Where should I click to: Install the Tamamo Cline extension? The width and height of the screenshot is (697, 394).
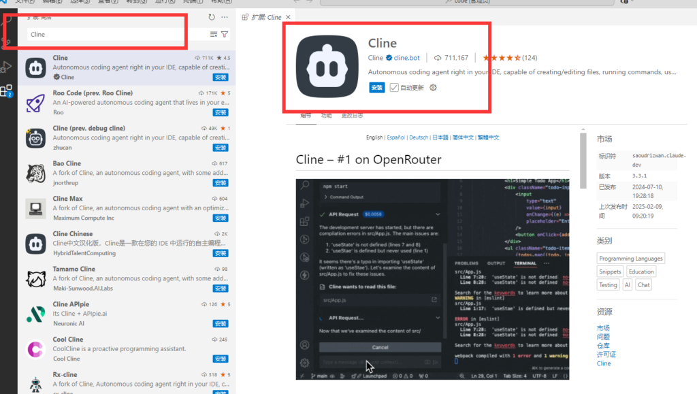(221, 289)
